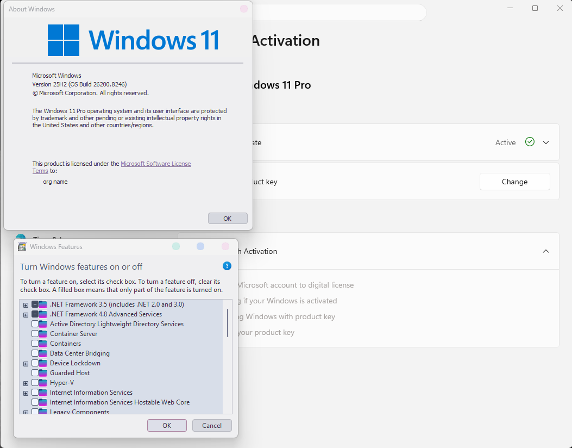This screenshot has width=572, height=448.
Task: Close the Windows Features dialog
Action: pyautogui.click(x=225, y=246)
